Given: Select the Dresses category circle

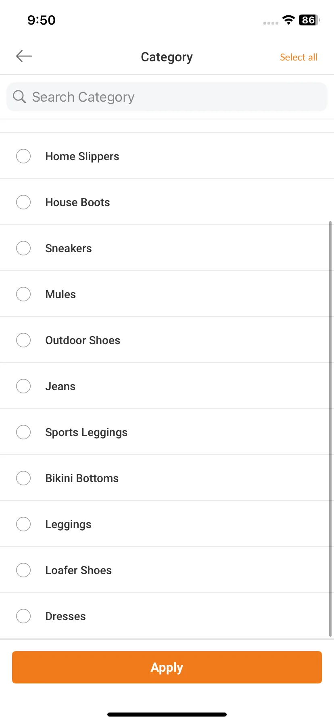Looking at the screenshot, I should [23, 616].
